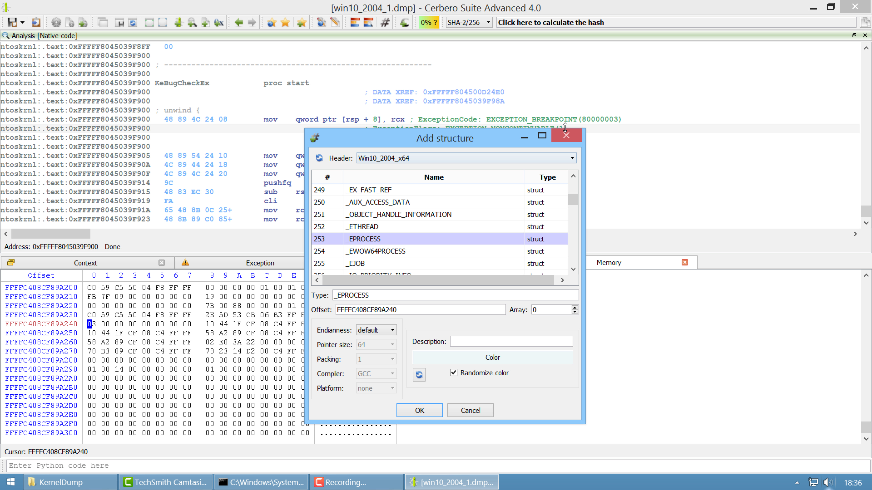Click the document with gear toolbar icon
The width and height of the screenshot is (872, 490).
coord(69,22)
